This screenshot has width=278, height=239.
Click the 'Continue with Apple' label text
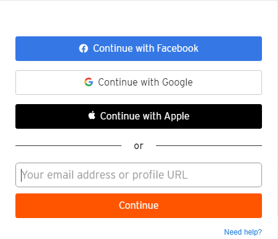point(145,116)
